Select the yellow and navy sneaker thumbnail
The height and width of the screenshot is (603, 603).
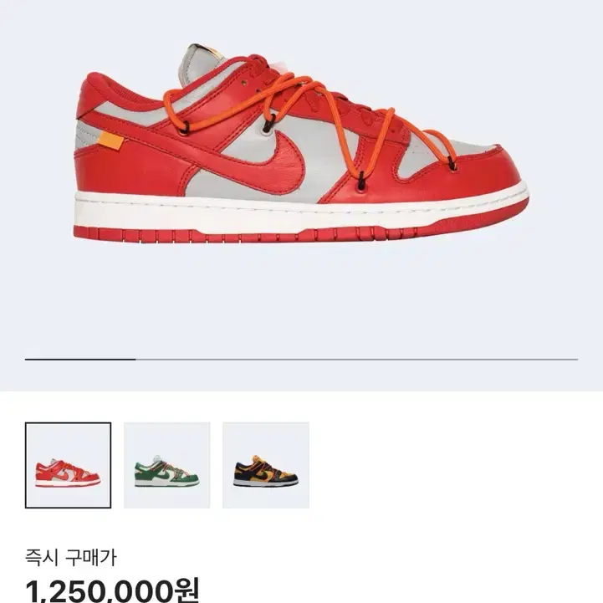(266, 465)
